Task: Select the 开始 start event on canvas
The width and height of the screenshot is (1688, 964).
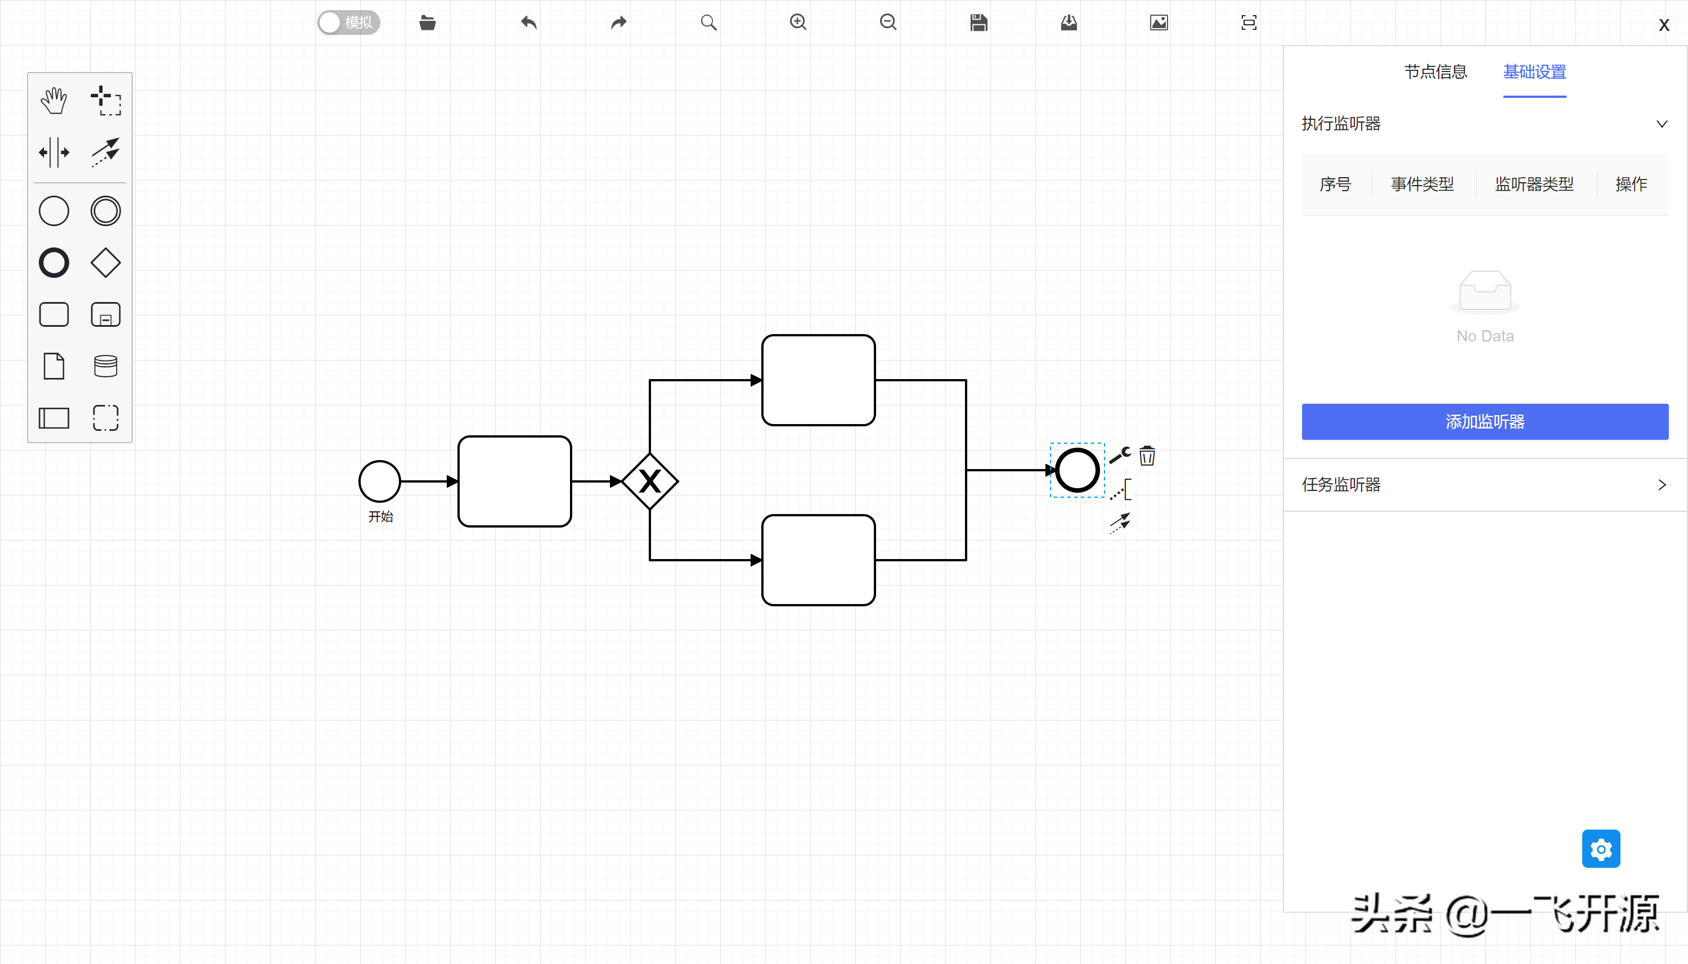Action: pyautogui.click(x=379, y=481)
